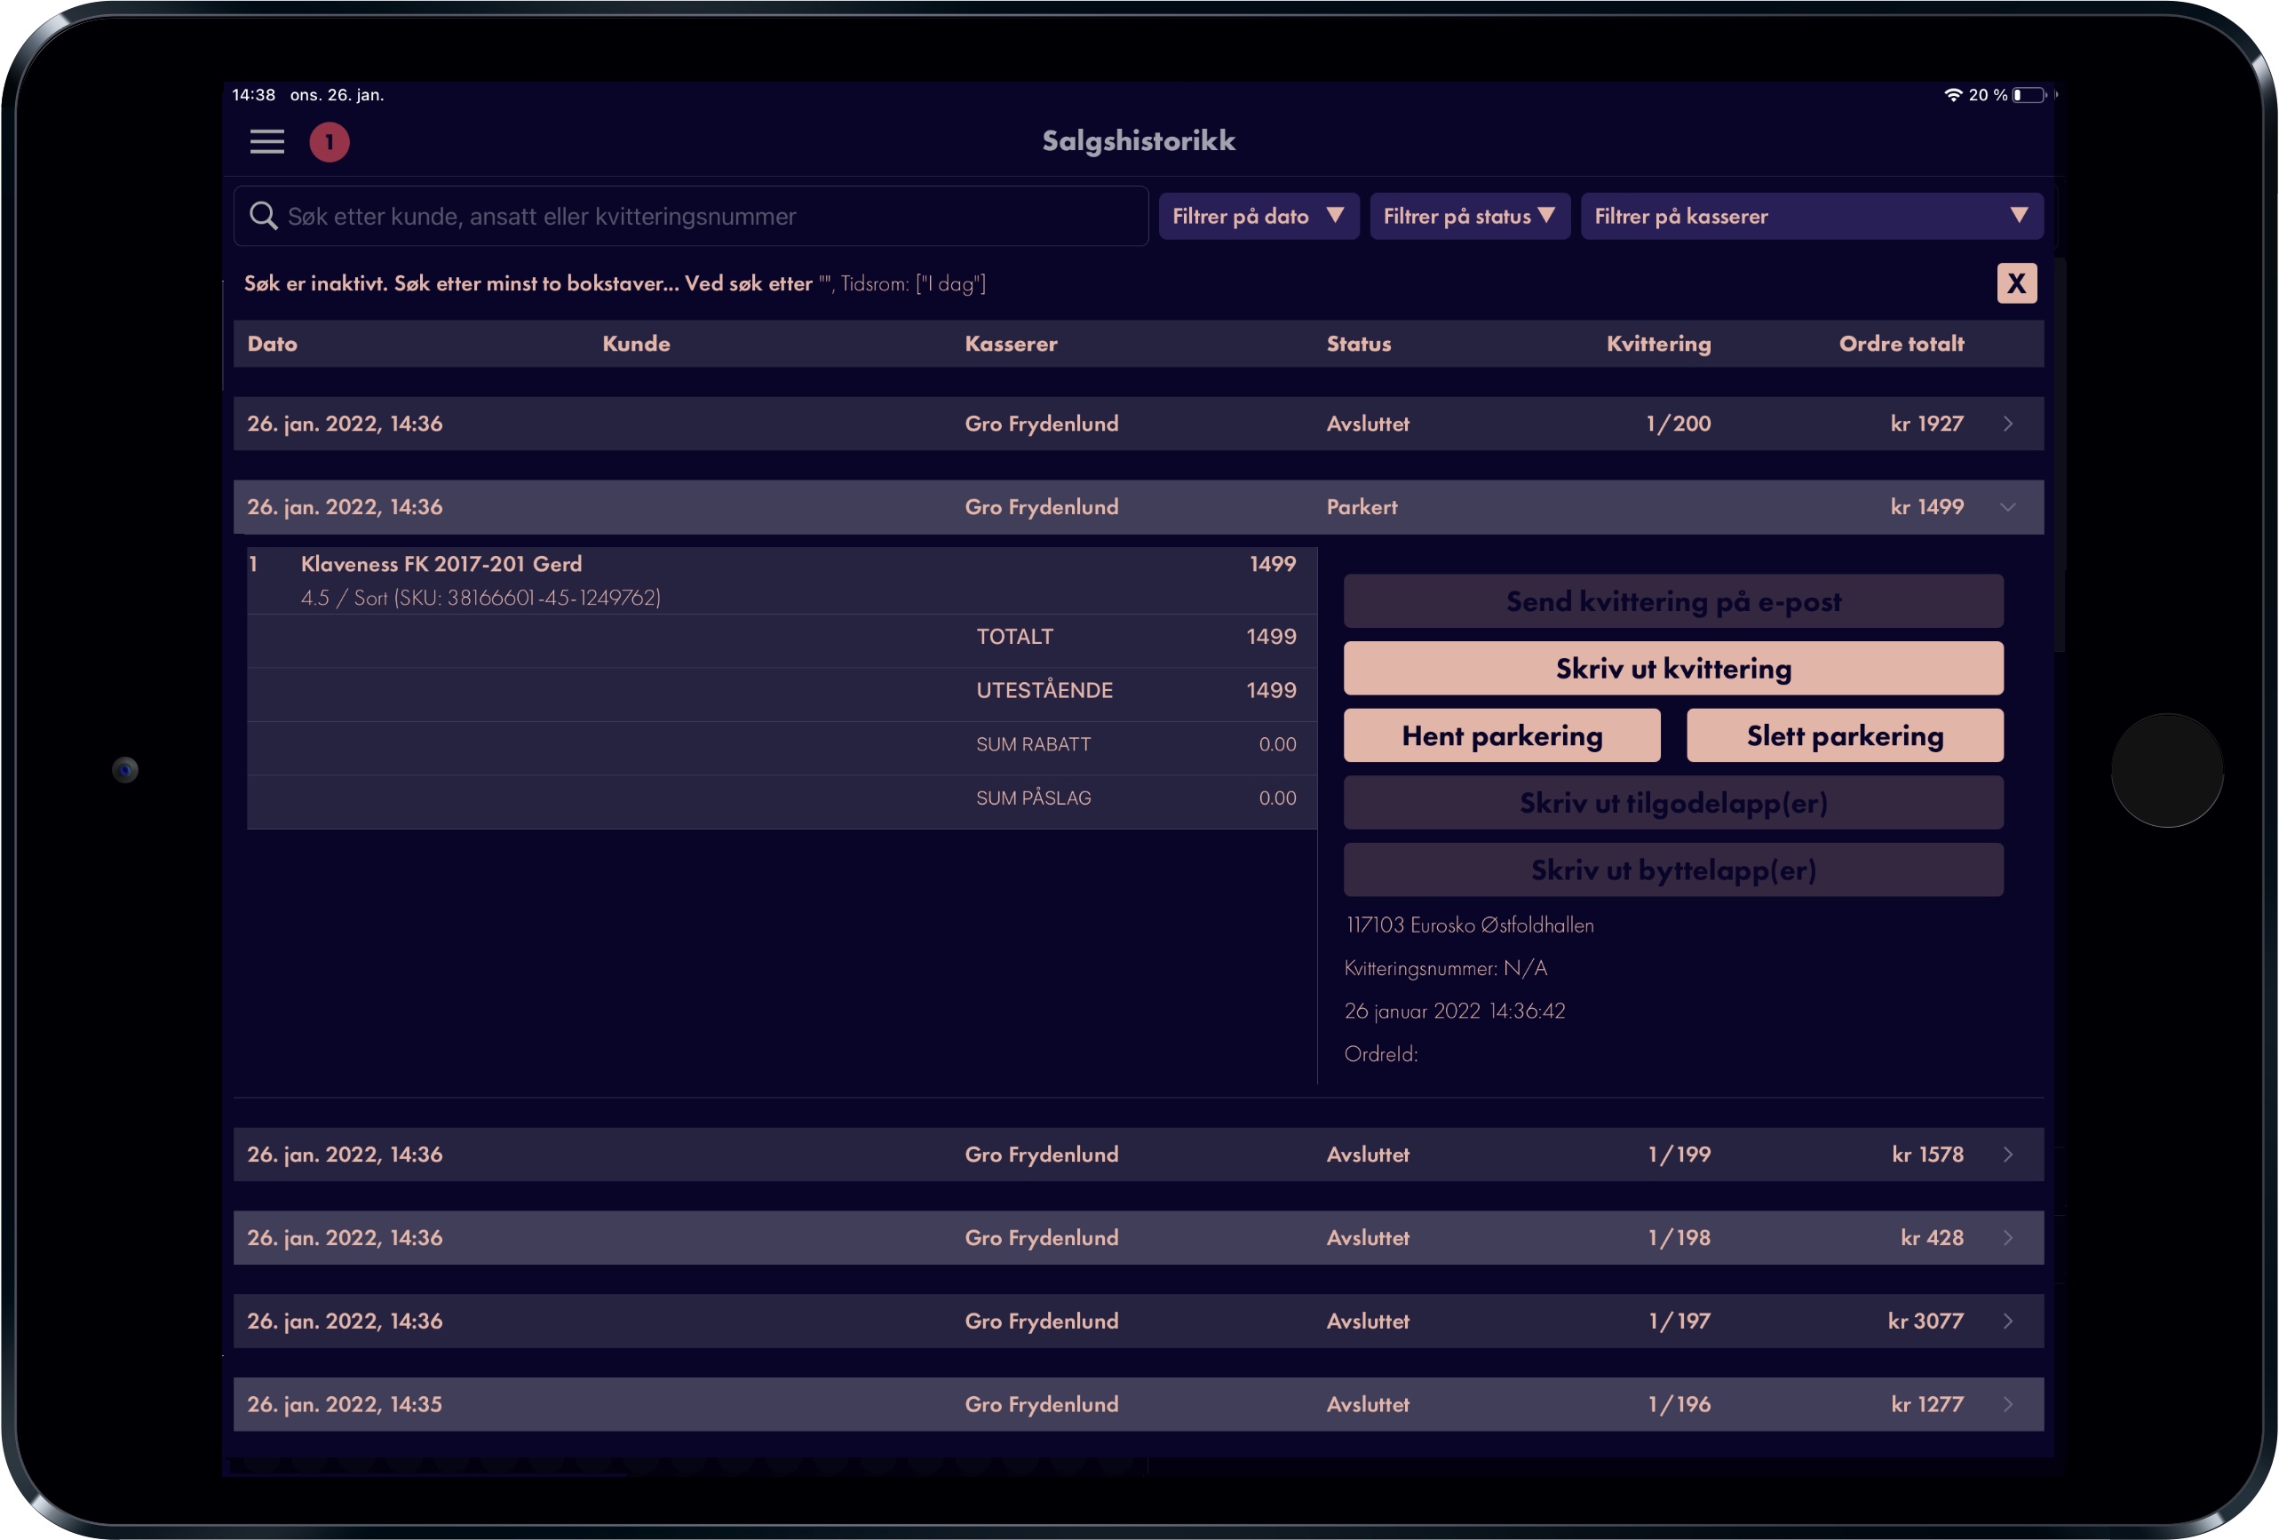Click Skriv ut kvittering button

(1673, 669)
